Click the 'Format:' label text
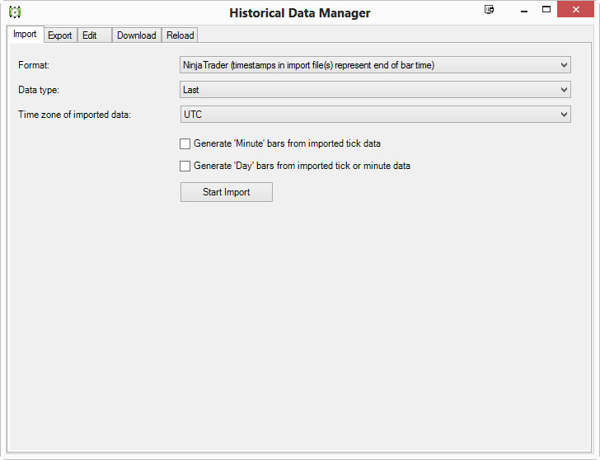 click(34, 65)
